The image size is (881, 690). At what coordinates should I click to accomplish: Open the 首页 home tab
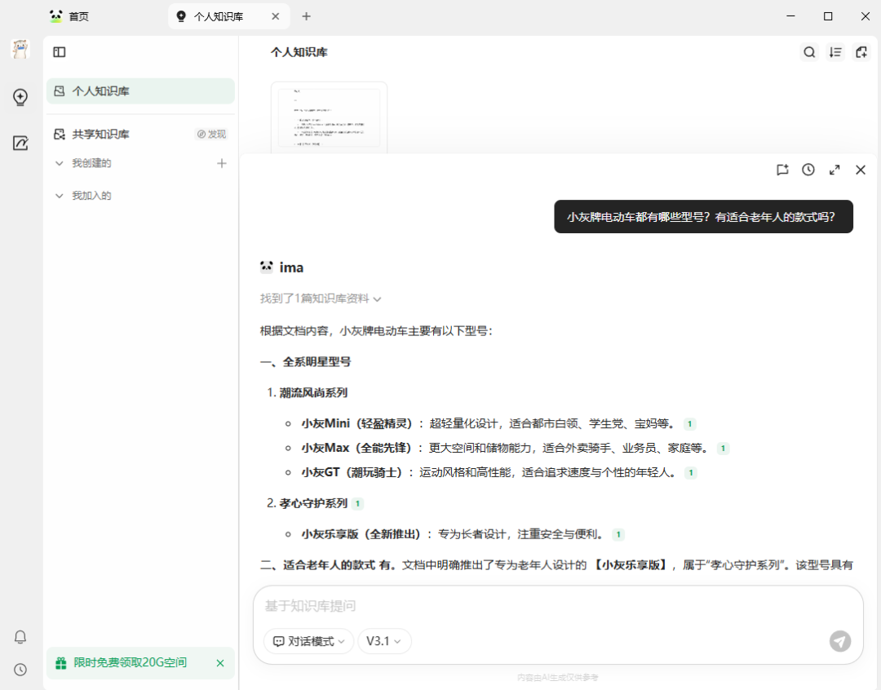pyautogui.click(x=69, y=16)
